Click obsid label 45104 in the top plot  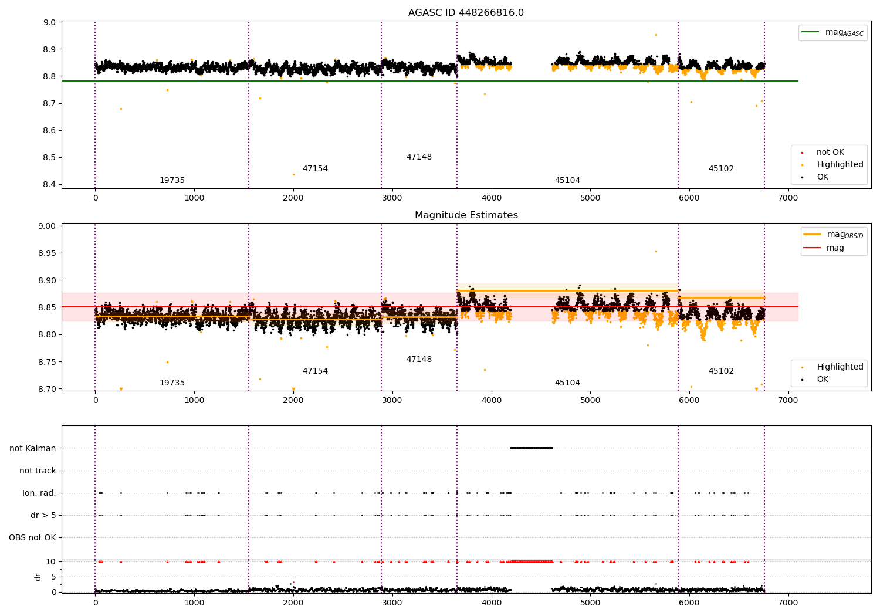567,181
